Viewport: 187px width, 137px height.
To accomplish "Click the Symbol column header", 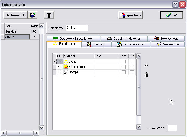I will click(79, 56).
